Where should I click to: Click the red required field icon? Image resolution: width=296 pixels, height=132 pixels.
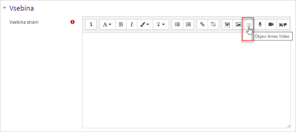(72, 22)
